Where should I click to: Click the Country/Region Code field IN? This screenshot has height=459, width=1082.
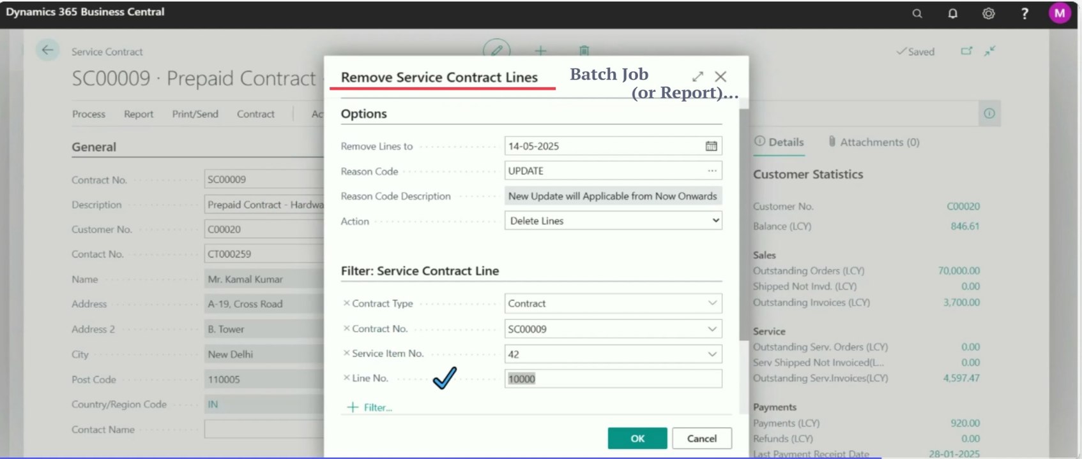[264, 404]
